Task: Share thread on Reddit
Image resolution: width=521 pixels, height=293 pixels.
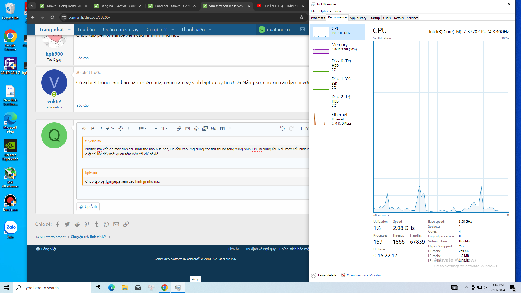Action: coord(77,224)
